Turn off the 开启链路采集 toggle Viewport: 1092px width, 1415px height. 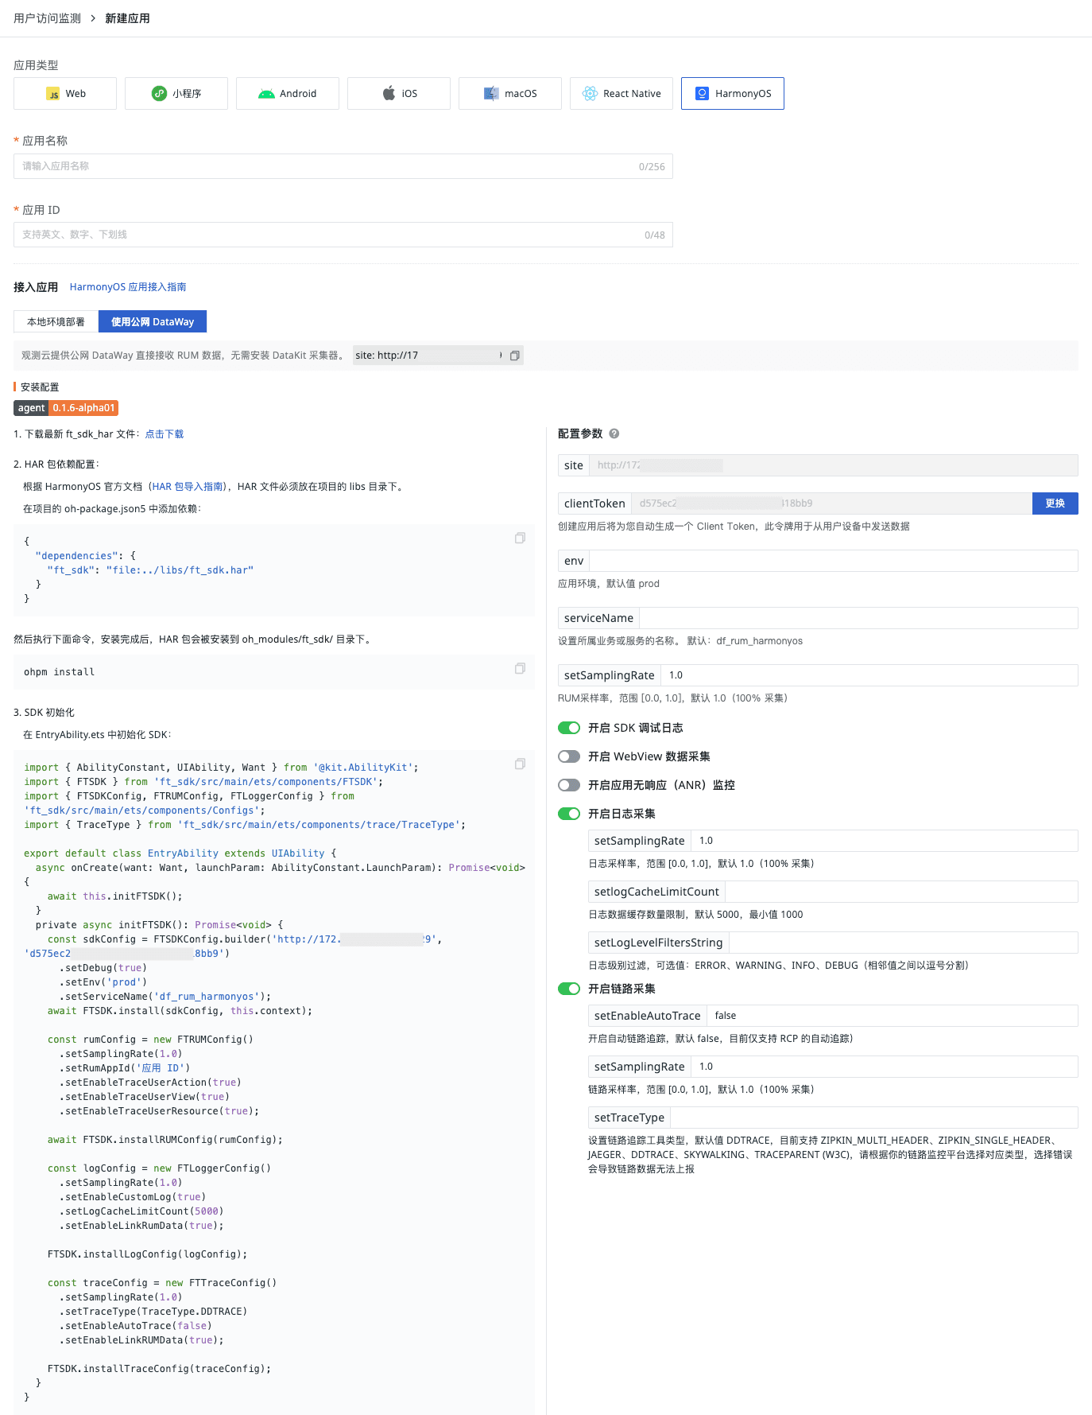tap(569, 989)
